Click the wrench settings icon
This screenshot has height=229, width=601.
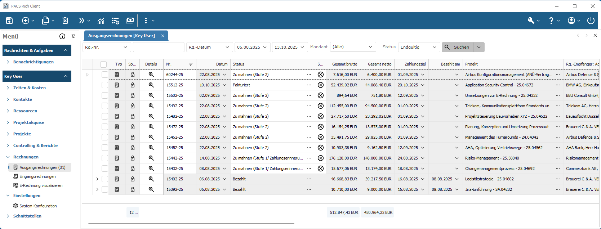coord(531,21)
